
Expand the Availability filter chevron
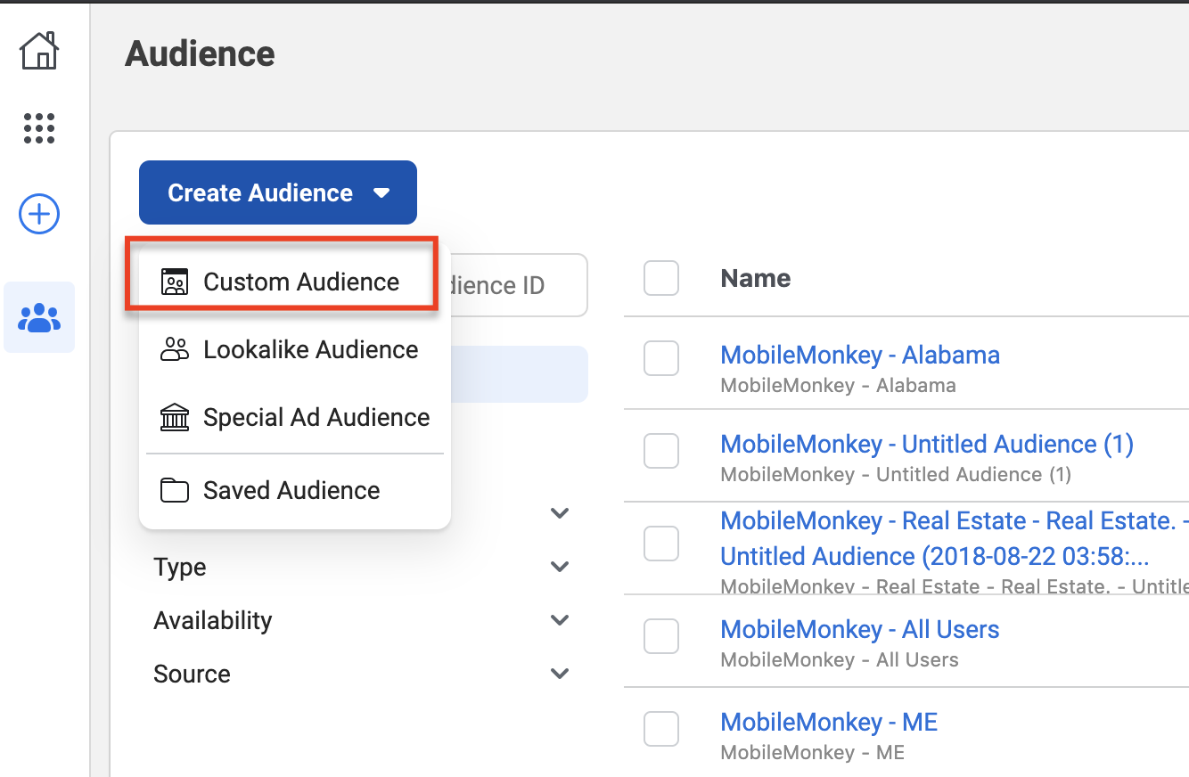pyautogui.click(x=560, y=620)
